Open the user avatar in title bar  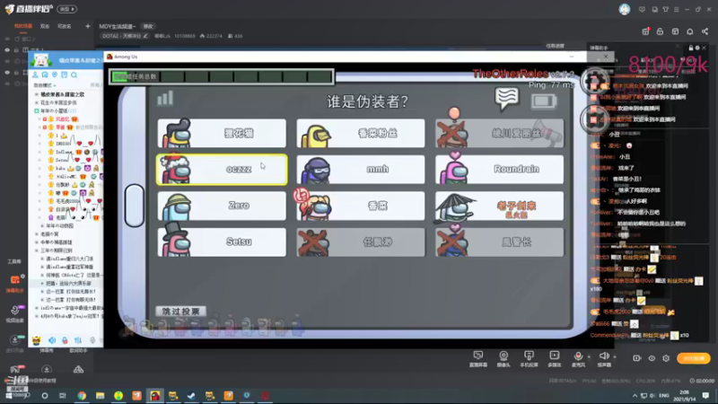(624, 9)
